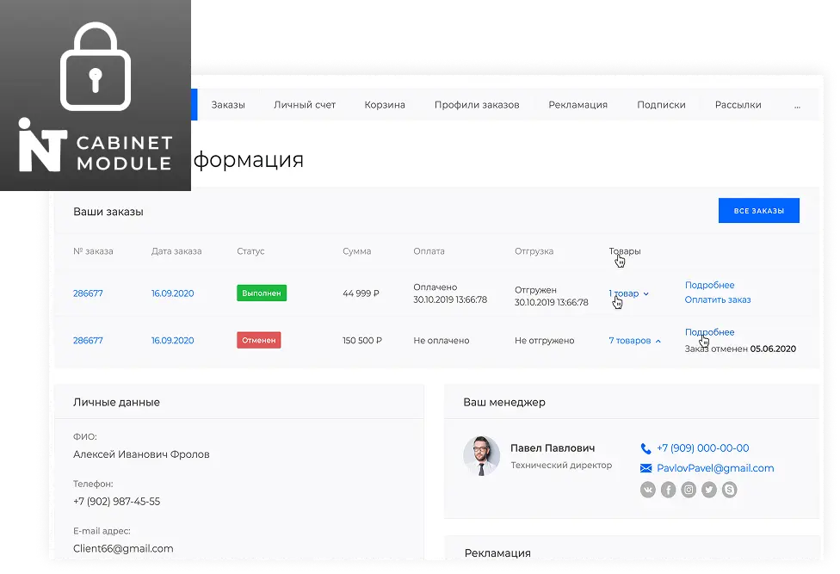
Task: Open the PavlovPavel@gmail.com email link
Action: 715,468
